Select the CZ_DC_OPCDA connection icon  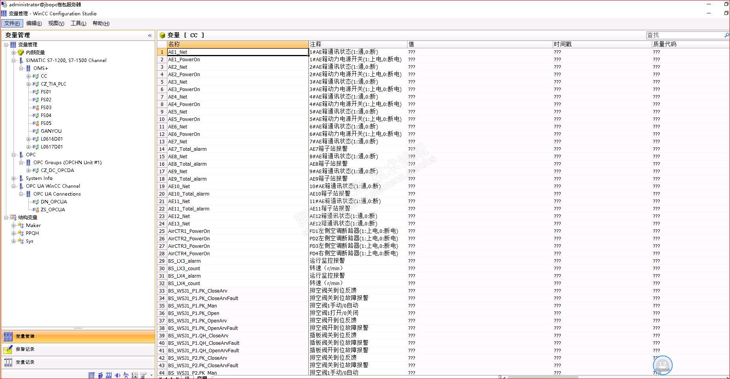pos(36,170)
